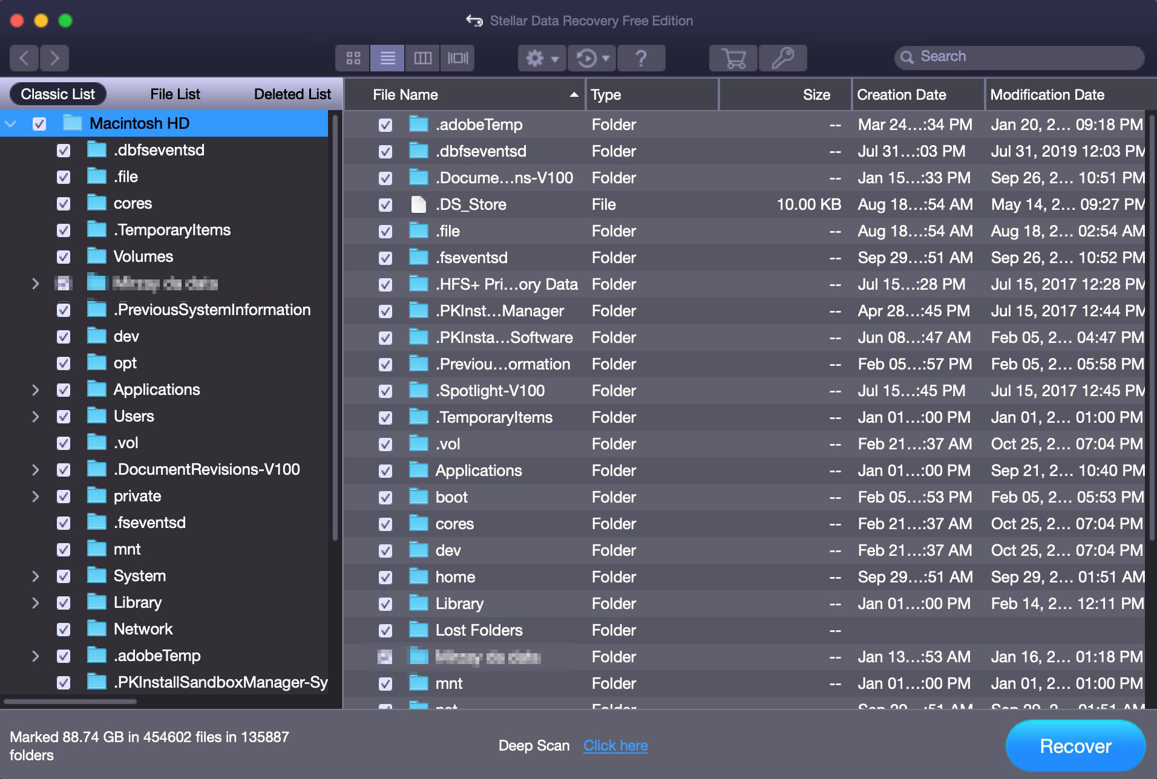Expand the private folder in the tree
This screenshot has width=1157, height=779.
point(35,497)
